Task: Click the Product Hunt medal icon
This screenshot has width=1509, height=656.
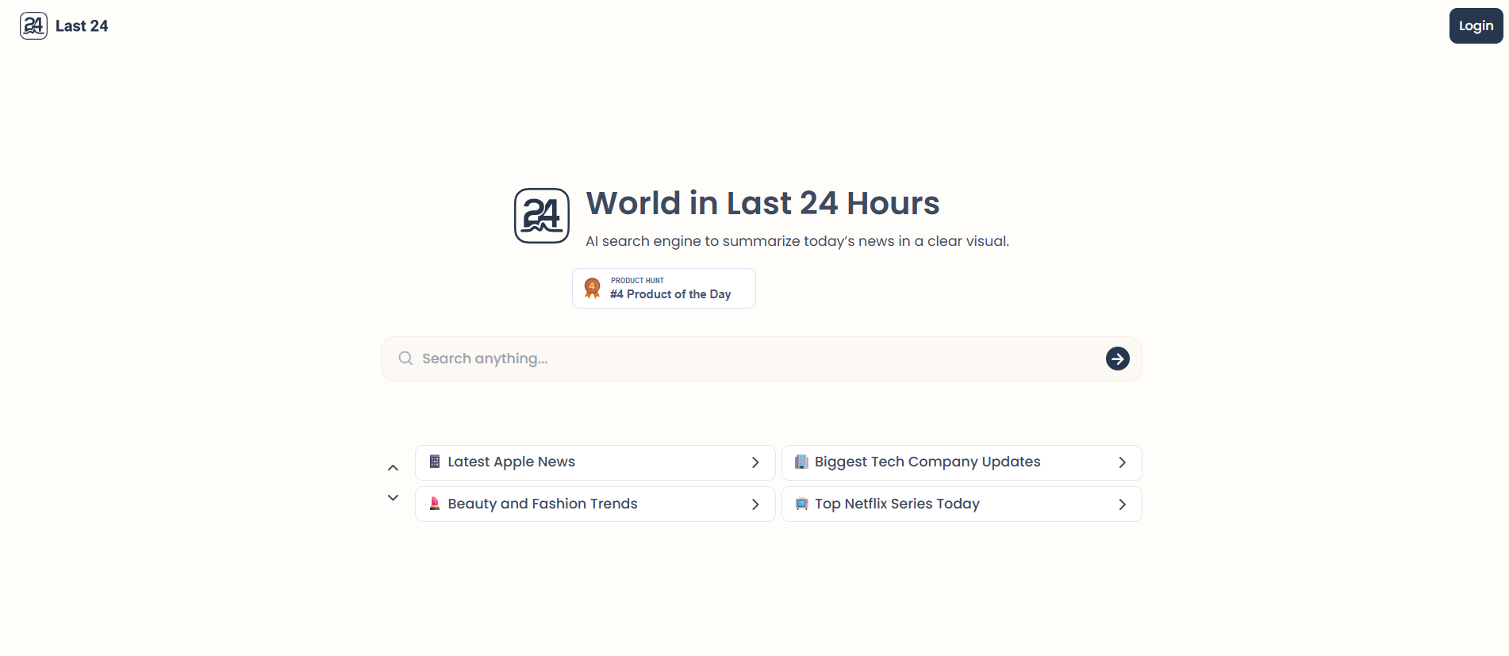Action: [592, 288]
